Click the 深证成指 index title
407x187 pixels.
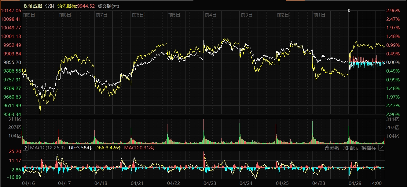(x=33, y=6)
